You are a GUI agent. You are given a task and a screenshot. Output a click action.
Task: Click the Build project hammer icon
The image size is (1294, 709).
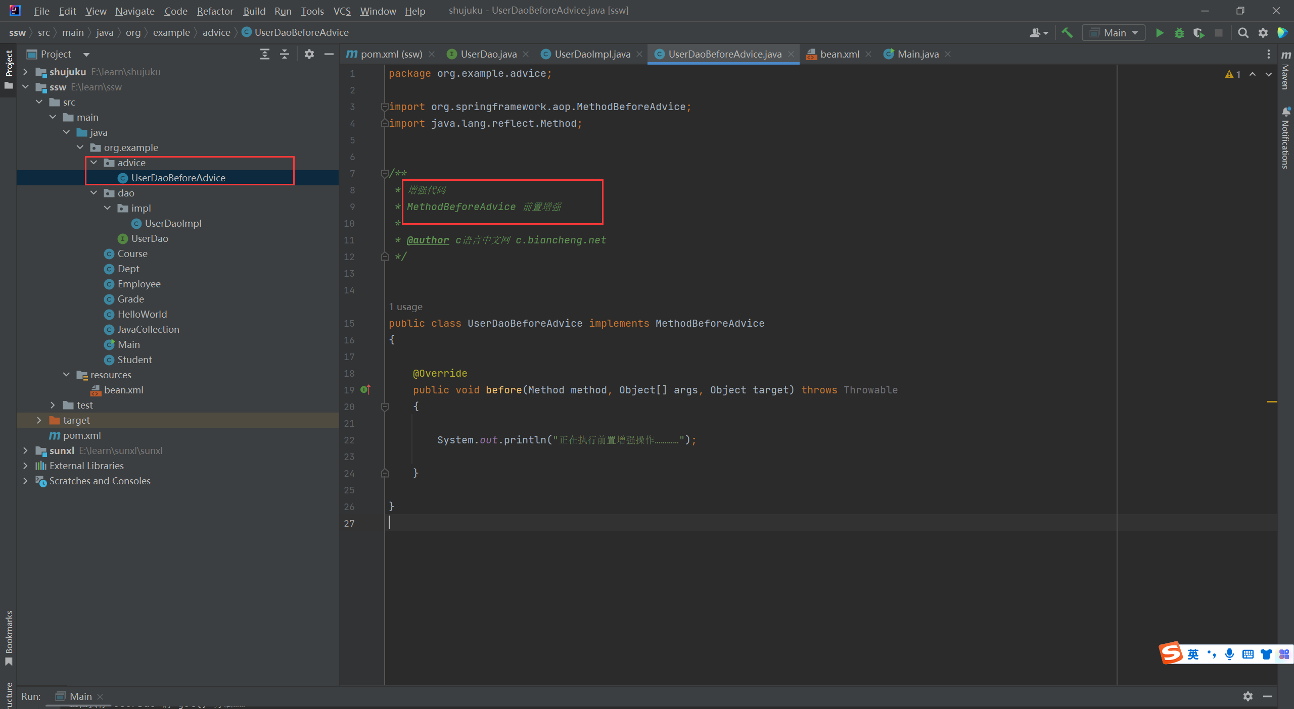1067,33
